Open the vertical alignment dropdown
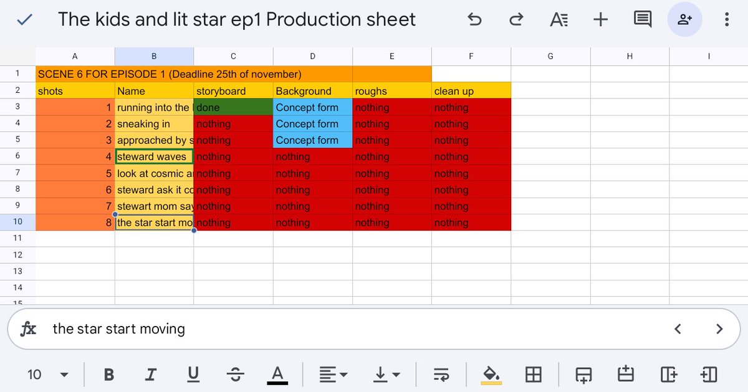Viewport: 748px width, 392px height. point(388,374)
